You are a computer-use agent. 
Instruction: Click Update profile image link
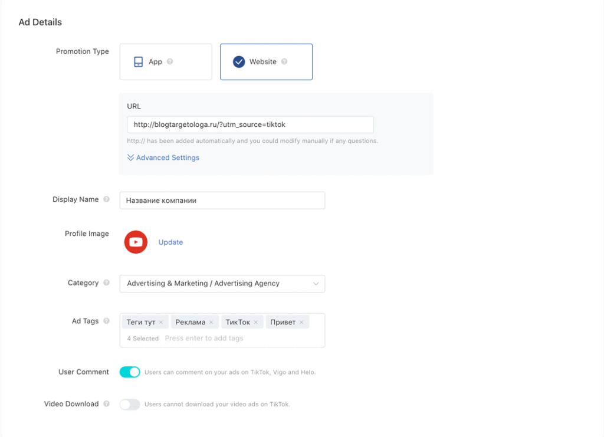(170, 242)
